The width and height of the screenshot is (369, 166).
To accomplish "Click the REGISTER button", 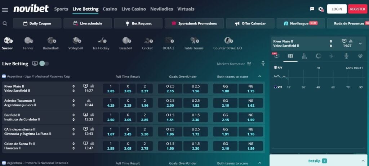I will [x=357, y=9].
